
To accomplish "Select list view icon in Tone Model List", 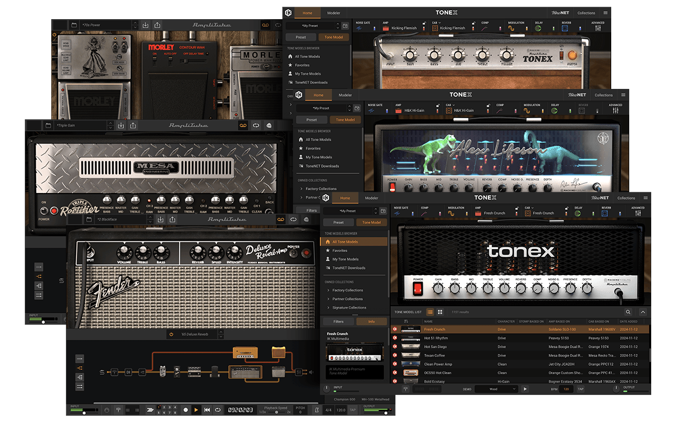I will click(x=430, y=312).
